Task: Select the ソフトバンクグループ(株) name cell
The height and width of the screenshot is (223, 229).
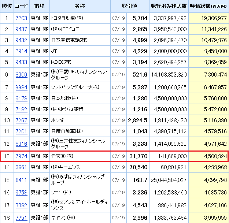Action: click(x=80, y=88)
